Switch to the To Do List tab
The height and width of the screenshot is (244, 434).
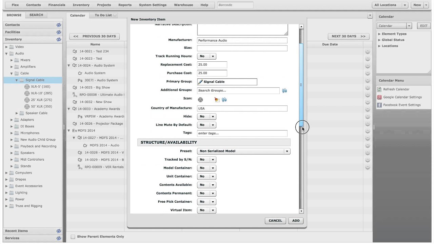pos(103,15)
